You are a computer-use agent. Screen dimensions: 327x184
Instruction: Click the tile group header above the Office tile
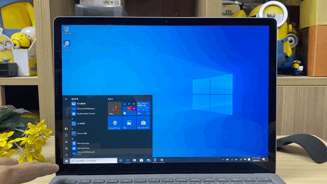coord(110,99)
